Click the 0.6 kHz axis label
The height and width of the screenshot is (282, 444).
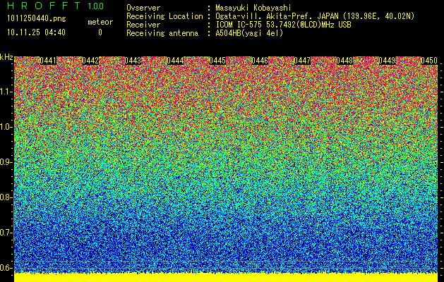click(x=6, y=268)
